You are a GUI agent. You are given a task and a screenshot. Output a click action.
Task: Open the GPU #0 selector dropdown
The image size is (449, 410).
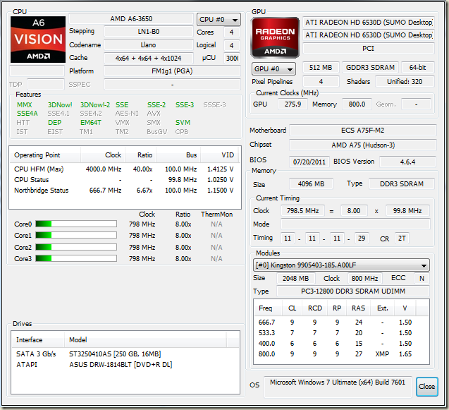click(273, 69)
